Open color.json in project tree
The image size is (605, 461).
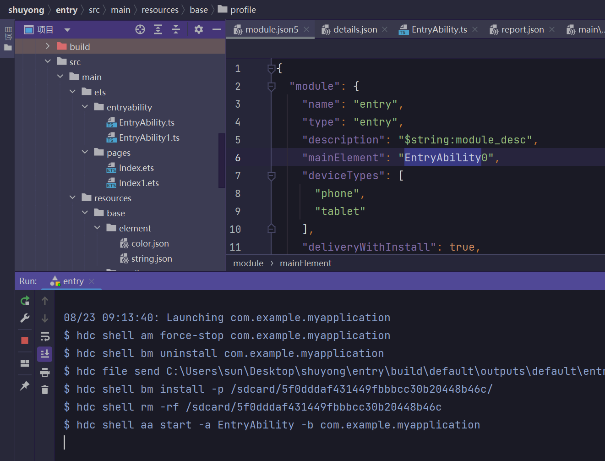pos(150,243)
